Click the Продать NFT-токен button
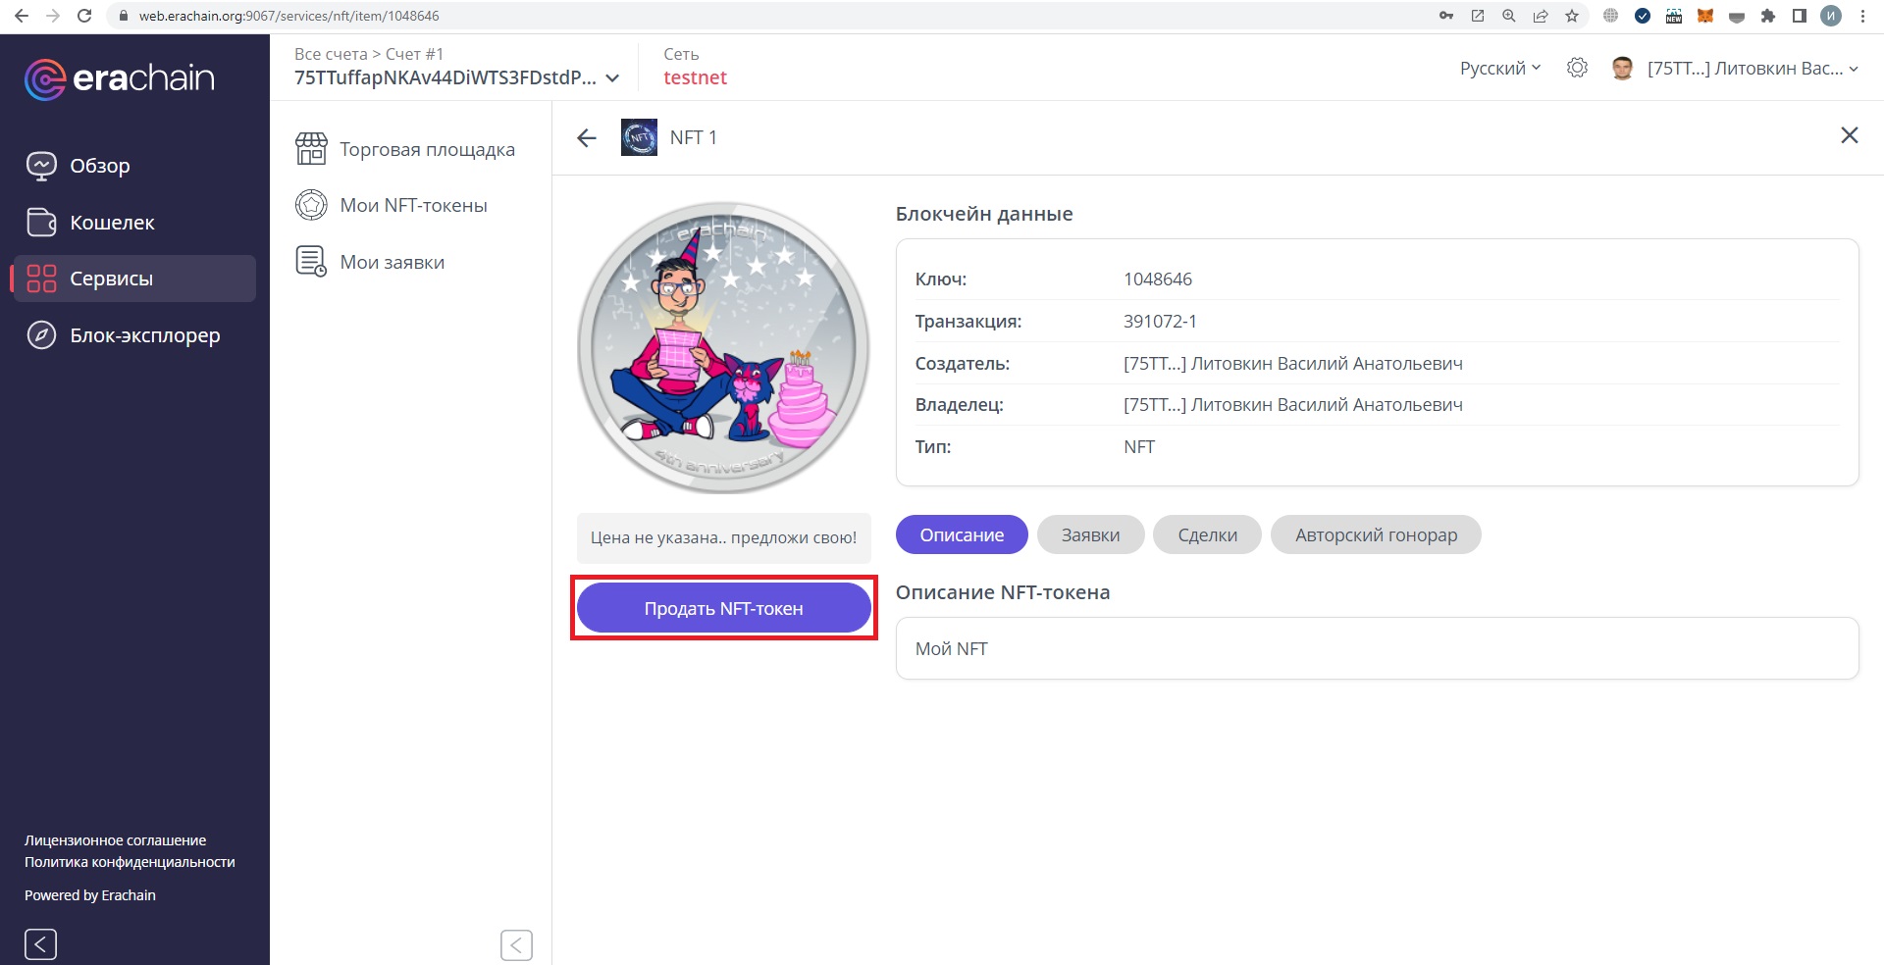The height and width of the screenshot is (965, 1884). pos(723,608)
